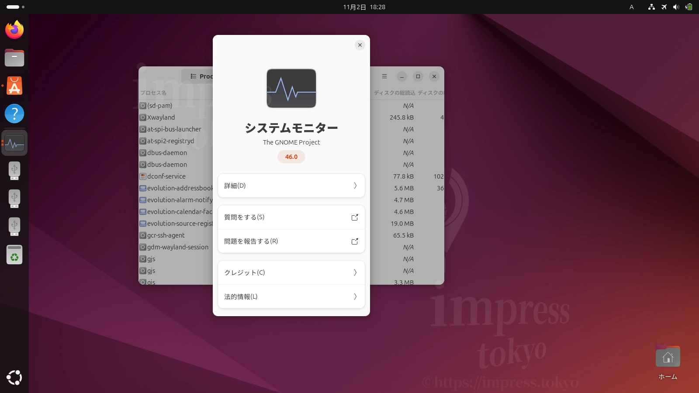699x393 pixels.
Task: Click the 65.5 kB disk read value
Action: tap(403, 235)
